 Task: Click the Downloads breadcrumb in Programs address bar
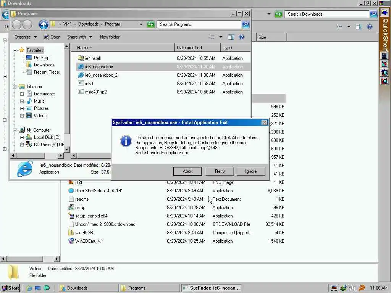[x=88, y=24]
